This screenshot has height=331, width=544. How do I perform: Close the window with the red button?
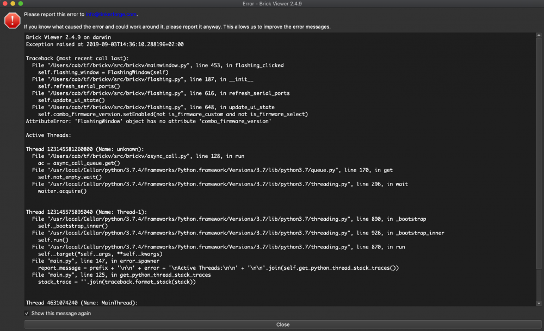coord(5,3)
